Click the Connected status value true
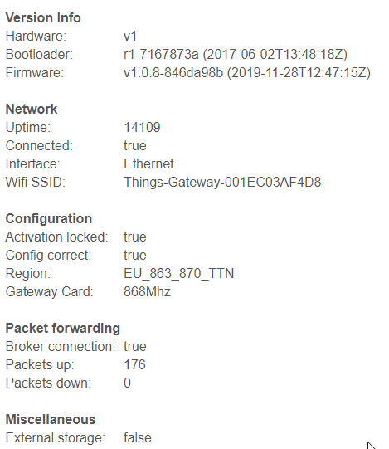The image size is (389, 449). click(x=135, y=146)
